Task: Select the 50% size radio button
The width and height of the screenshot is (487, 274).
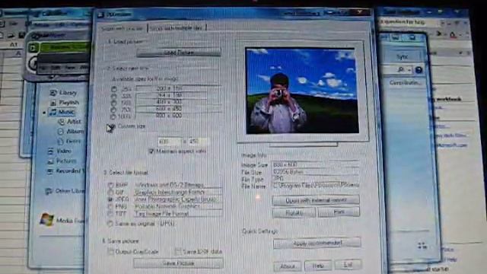Action: click(x=113, y=103)
